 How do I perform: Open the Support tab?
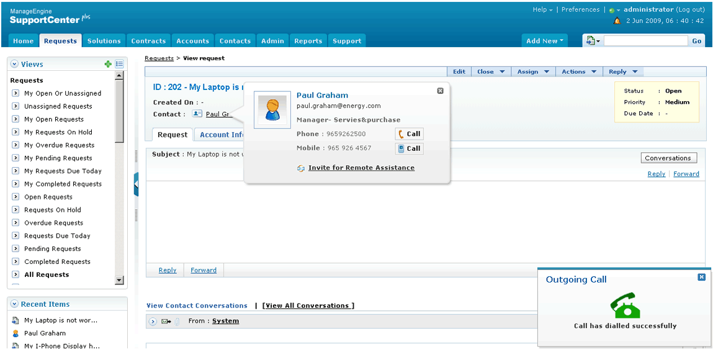pos(347,41)
